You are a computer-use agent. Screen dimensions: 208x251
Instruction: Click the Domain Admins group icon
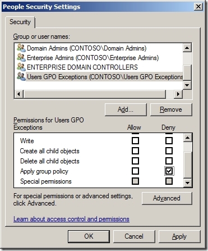[x=21, y=48]
